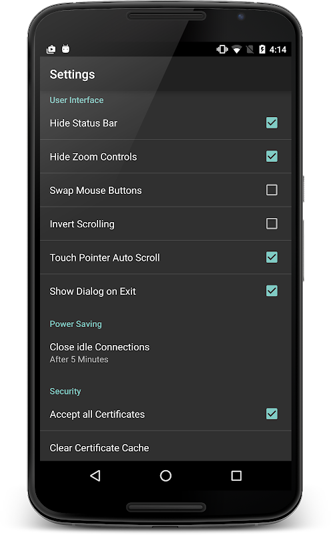
Task: Uncheck the Show Dialog on Exit checkbox
Action: coord(272,291)
